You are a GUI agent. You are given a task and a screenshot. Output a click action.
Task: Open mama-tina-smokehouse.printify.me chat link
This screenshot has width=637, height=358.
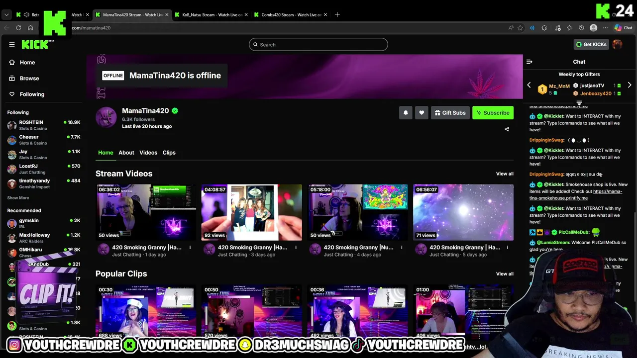click(575, 194)
